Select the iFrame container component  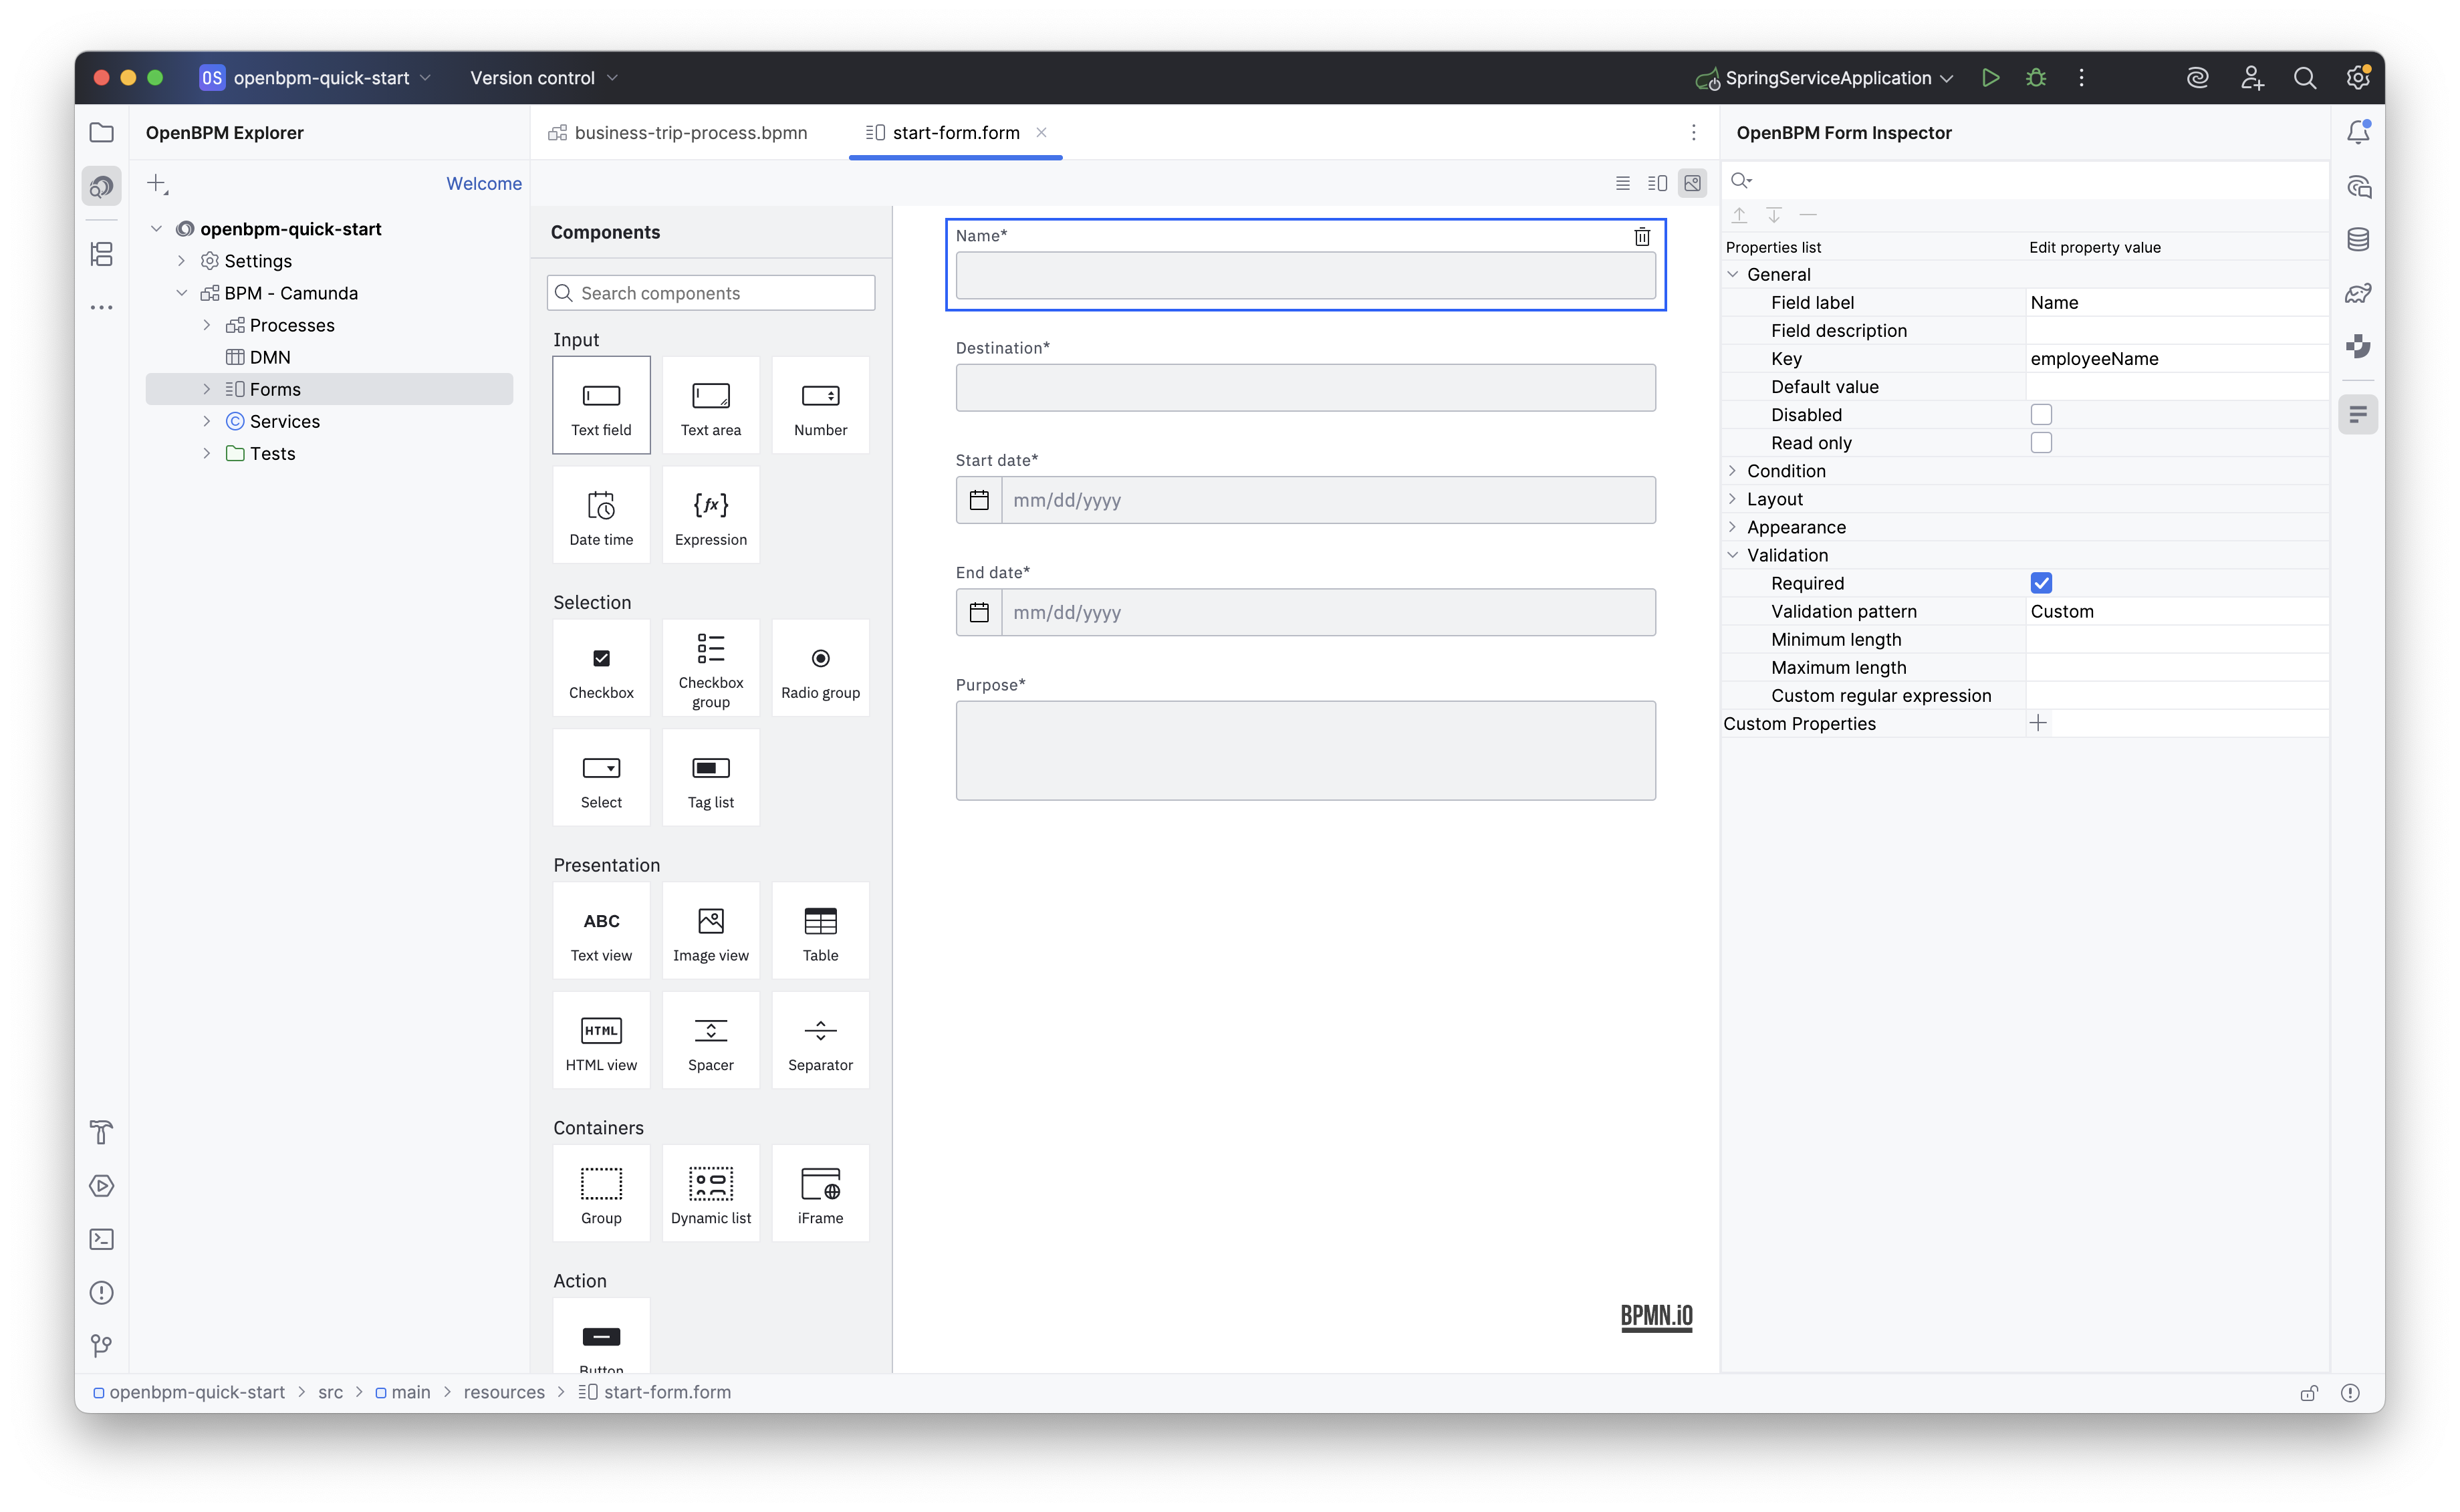820,1194
